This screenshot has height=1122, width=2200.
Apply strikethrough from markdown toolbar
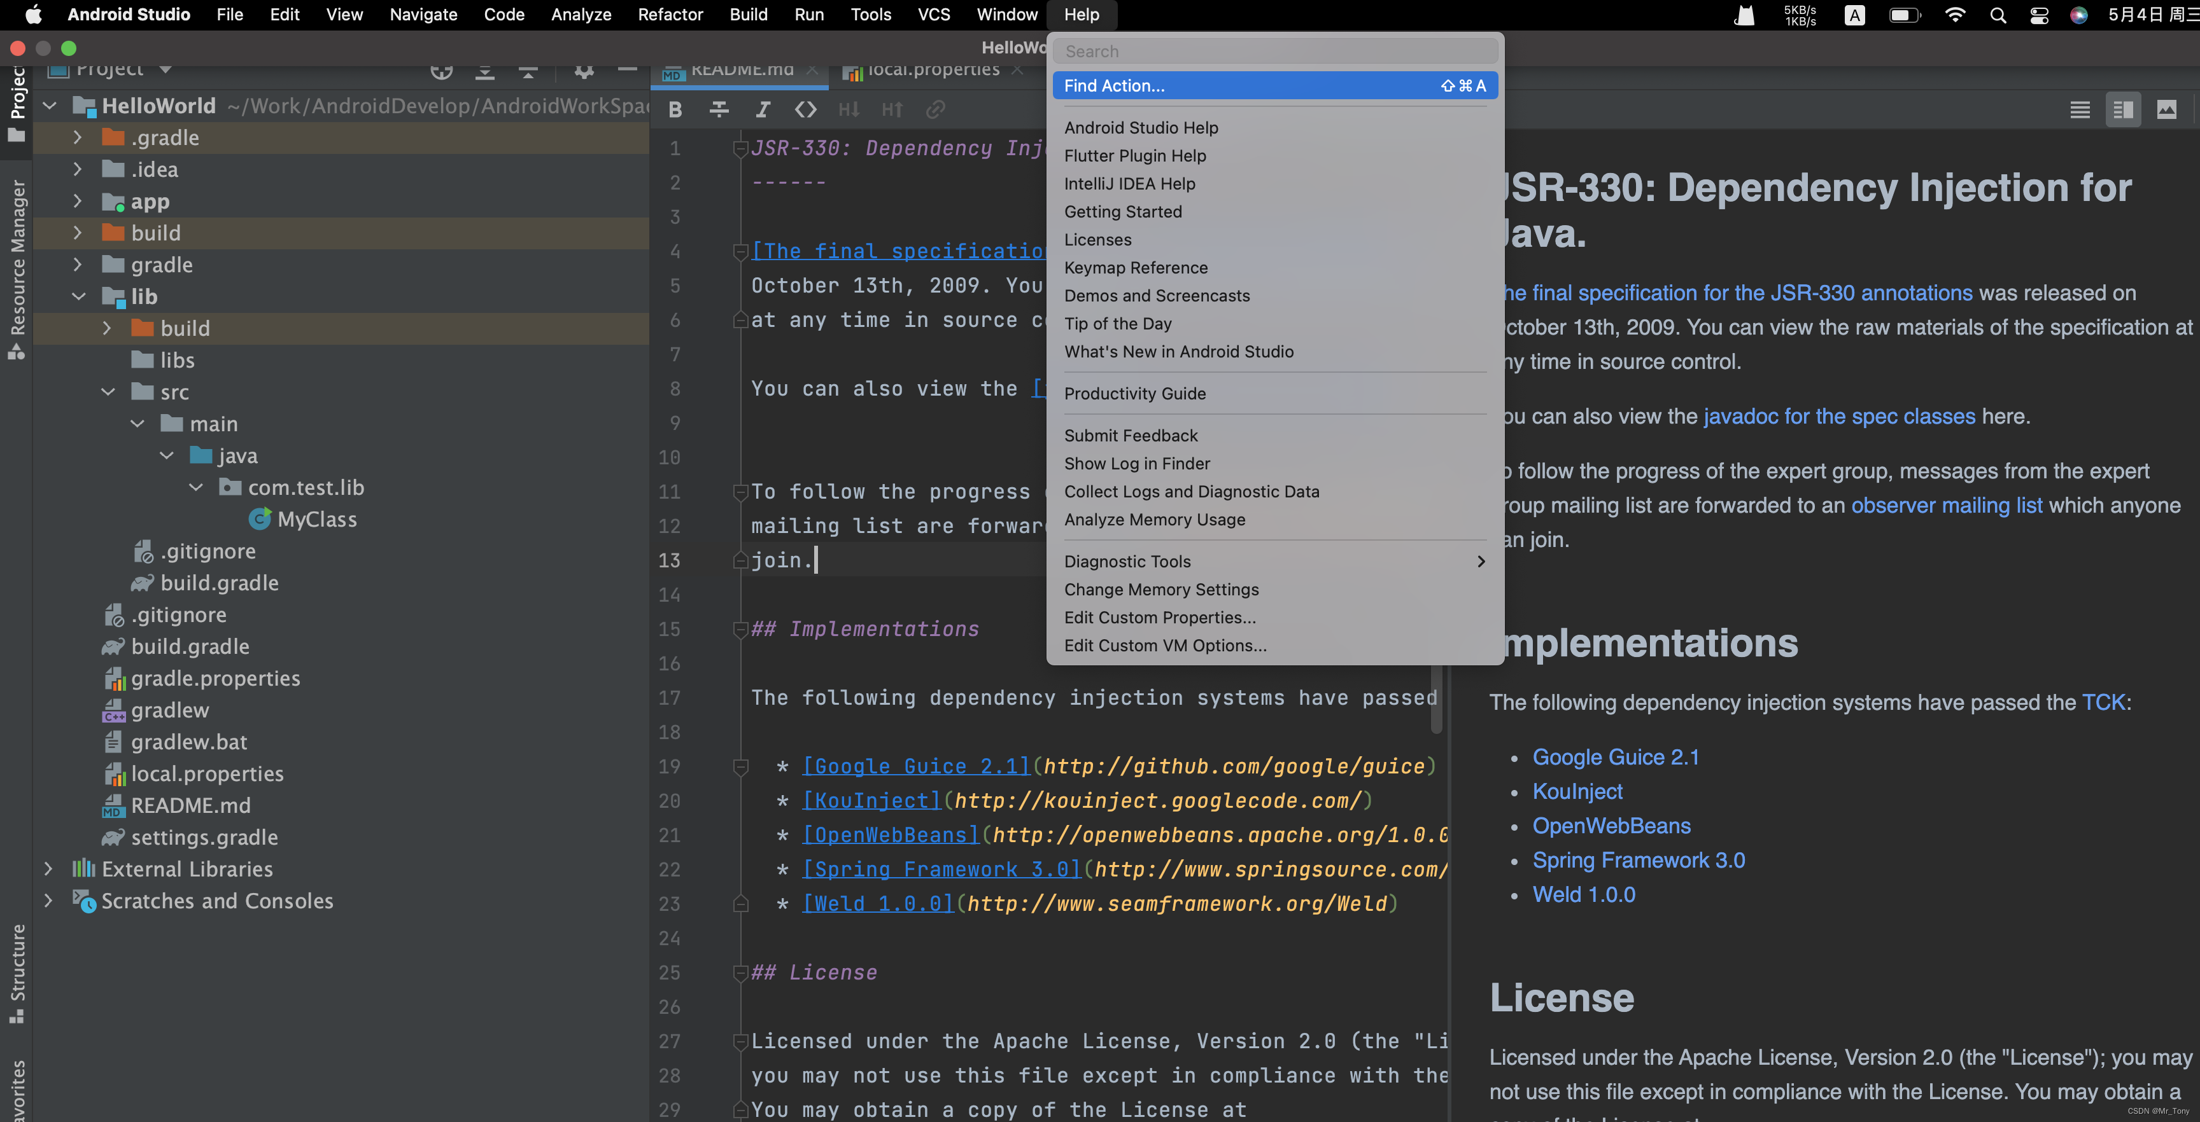pyautogui.click(x=719, y=109)
